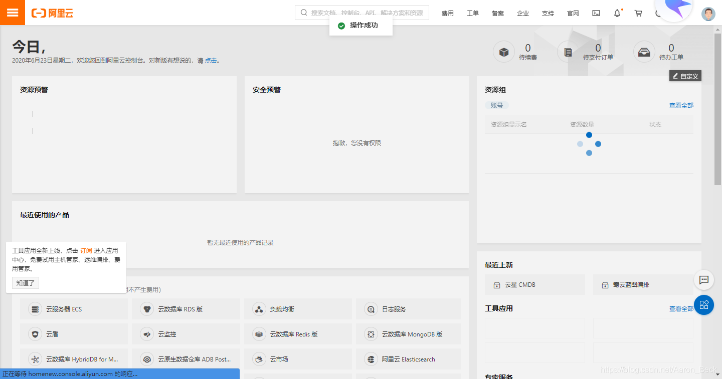Screen dimensions: 722x379
Task: Open the 备案 menu
Action: 498,14
